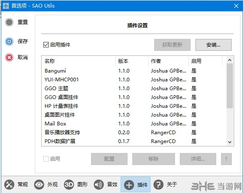The image size is (243, 193).
Task: Switch to the 外观 tab label
Action: [x=53, y=184]
